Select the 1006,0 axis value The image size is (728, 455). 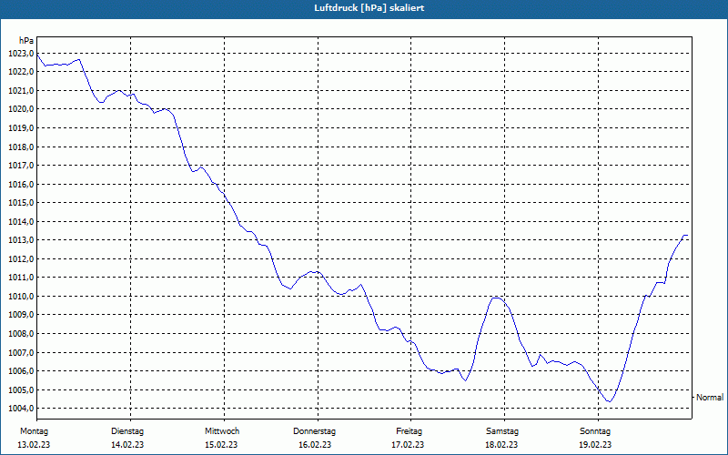(x=21, y=371)
